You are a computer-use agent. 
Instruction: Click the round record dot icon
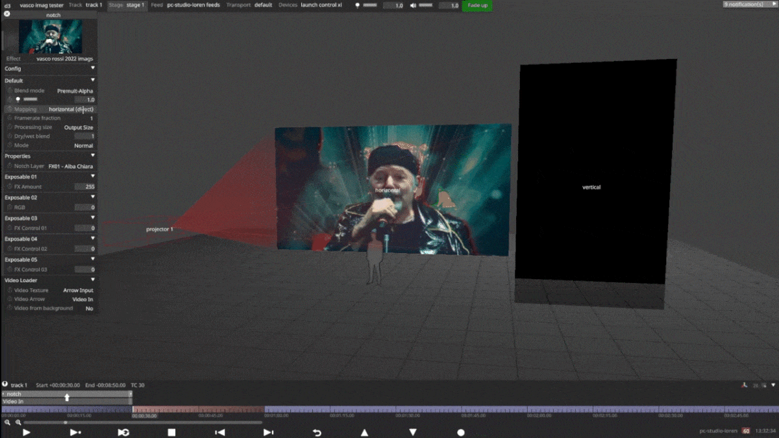coord(461,432)
